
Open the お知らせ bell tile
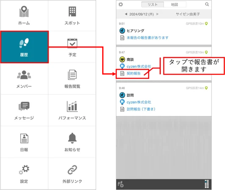(72, 142)
